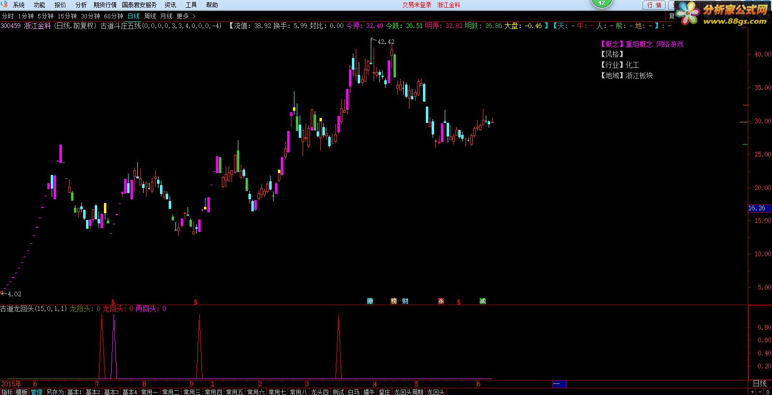Image resolution: width=772 pixels, height=395 pixels.
Task: Select the 基本1 template
Action: click(x=74, y=392)
